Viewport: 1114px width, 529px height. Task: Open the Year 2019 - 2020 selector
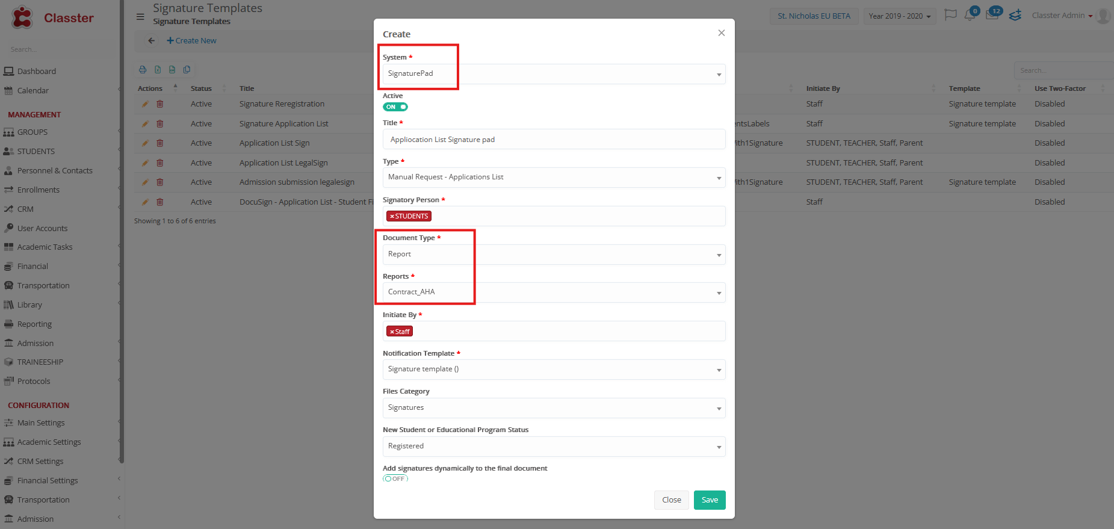(x=900, y=16)
